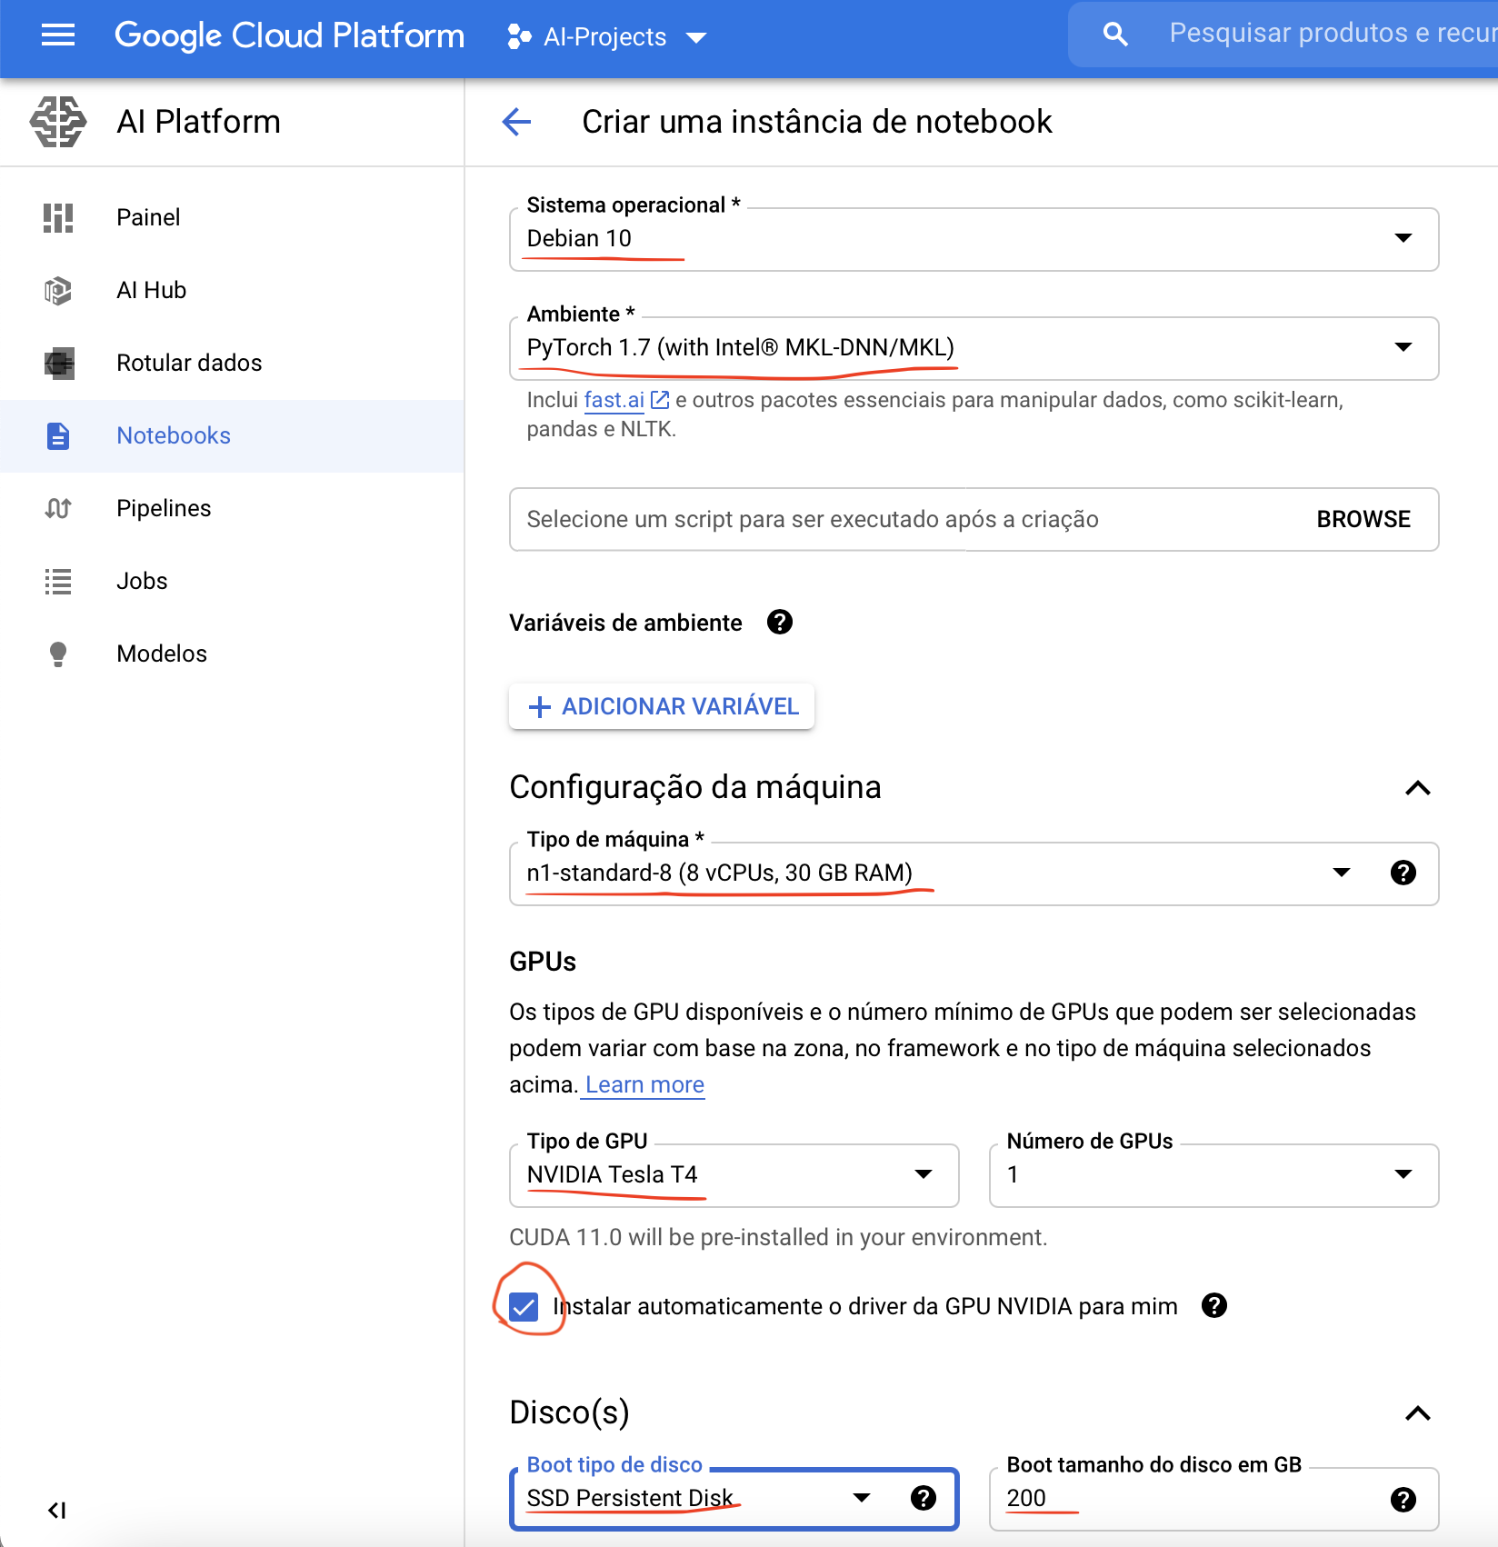Collapse the Configuração da máquina section
1498x1547 pixels.
coord(1418,788)
